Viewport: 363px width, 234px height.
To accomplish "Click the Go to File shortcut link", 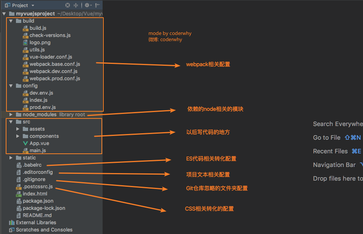I will 326,137.
